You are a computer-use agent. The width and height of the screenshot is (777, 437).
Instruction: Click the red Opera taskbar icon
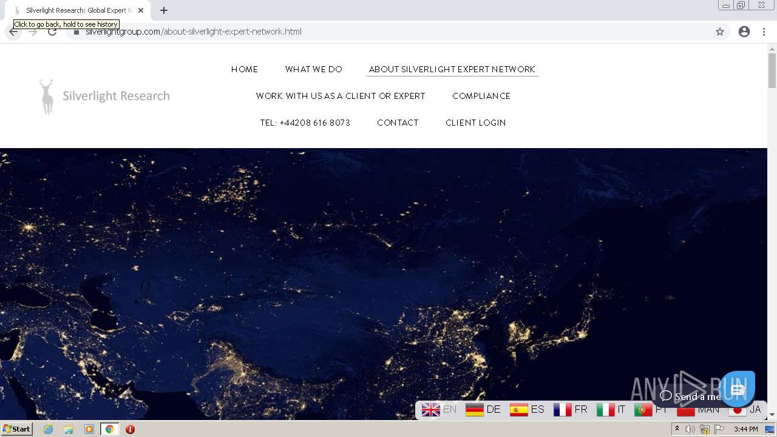tap(130, 429)
